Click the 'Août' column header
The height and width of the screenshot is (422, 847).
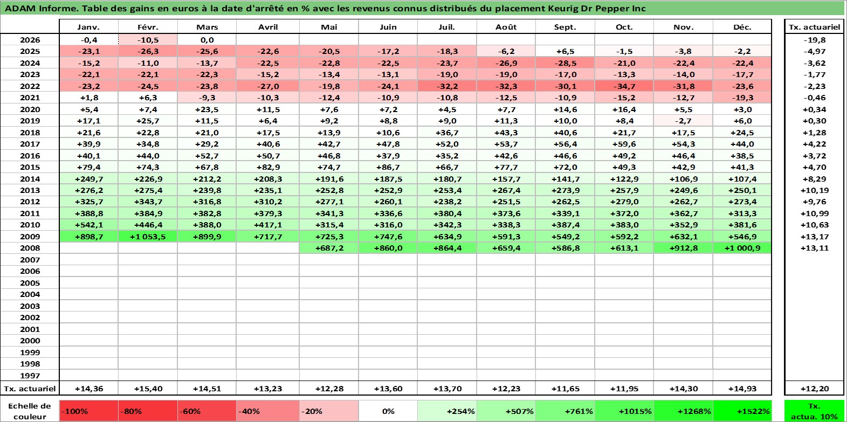pos(506,27)
